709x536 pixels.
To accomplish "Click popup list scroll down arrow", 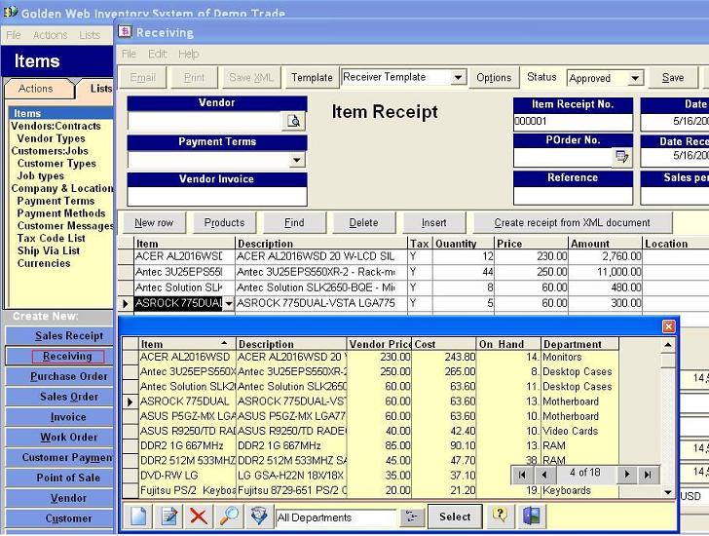I will coord(668,492).
